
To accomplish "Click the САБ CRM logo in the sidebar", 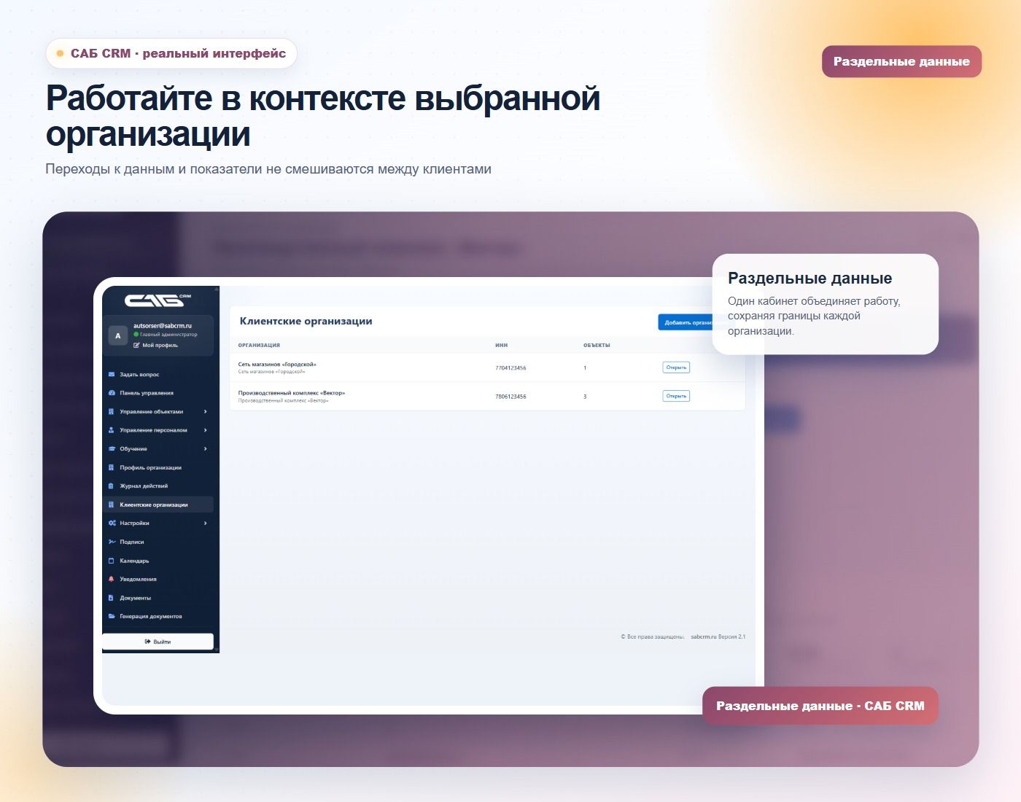I will (x=158, y=300).
